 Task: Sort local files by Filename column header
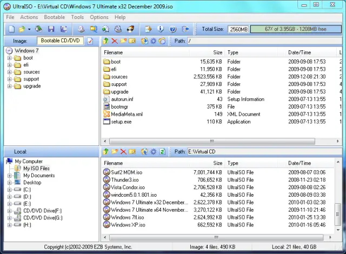[x=145, y=163]
